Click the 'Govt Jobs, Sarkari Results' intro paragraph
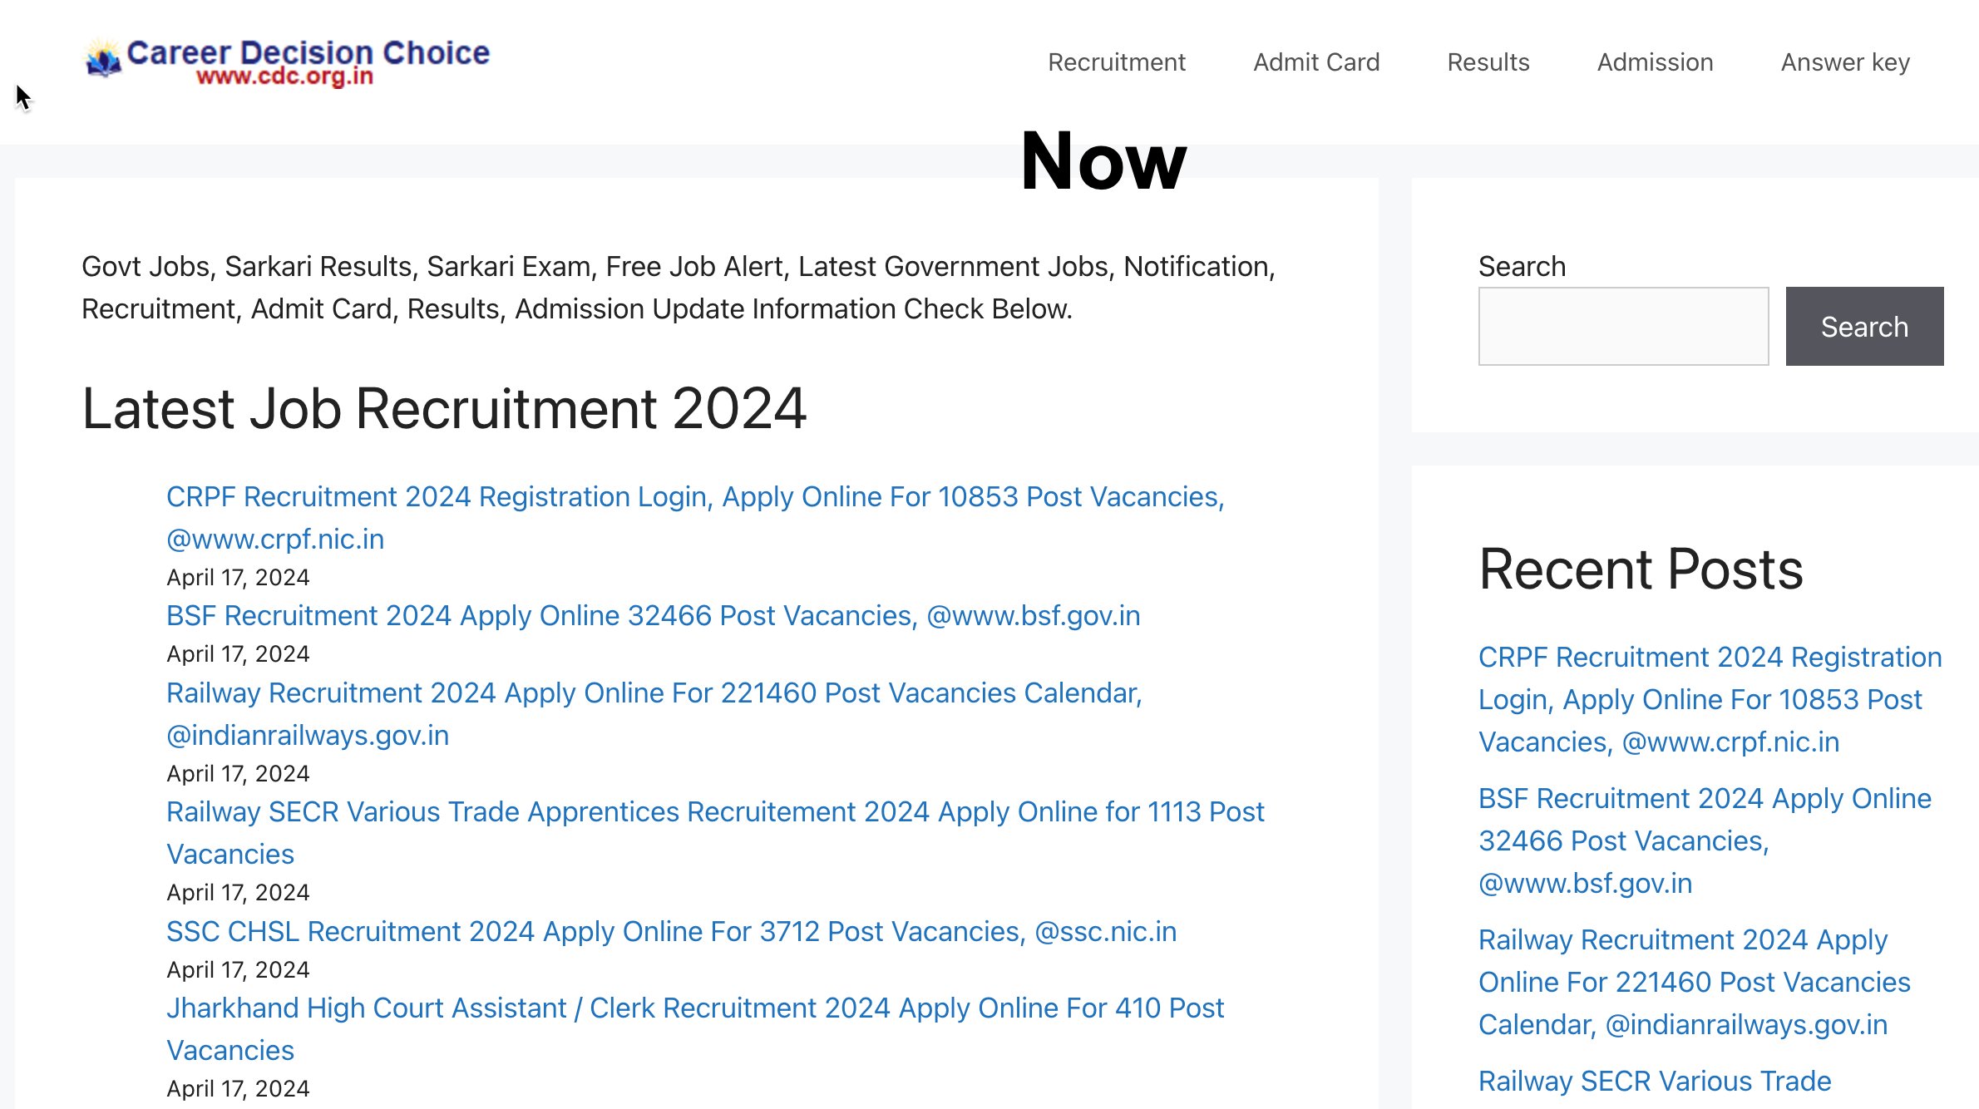Image resolution: width=1979 pixels, height=1109 pixels. click(679, 288)
